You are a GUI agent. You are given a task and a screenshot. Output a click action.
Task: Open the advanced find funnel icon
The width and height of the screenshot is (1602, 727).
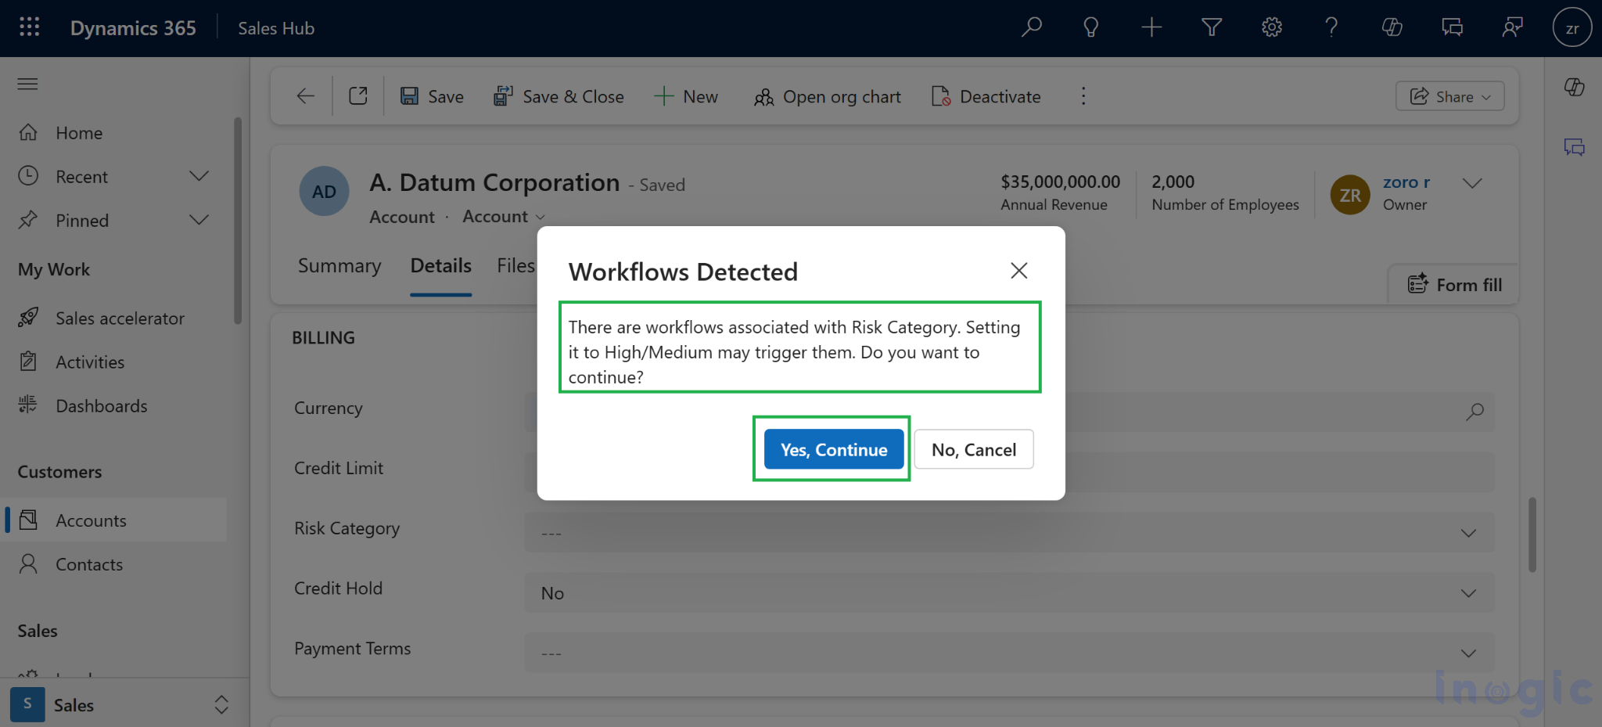[x=1212, y=27]
